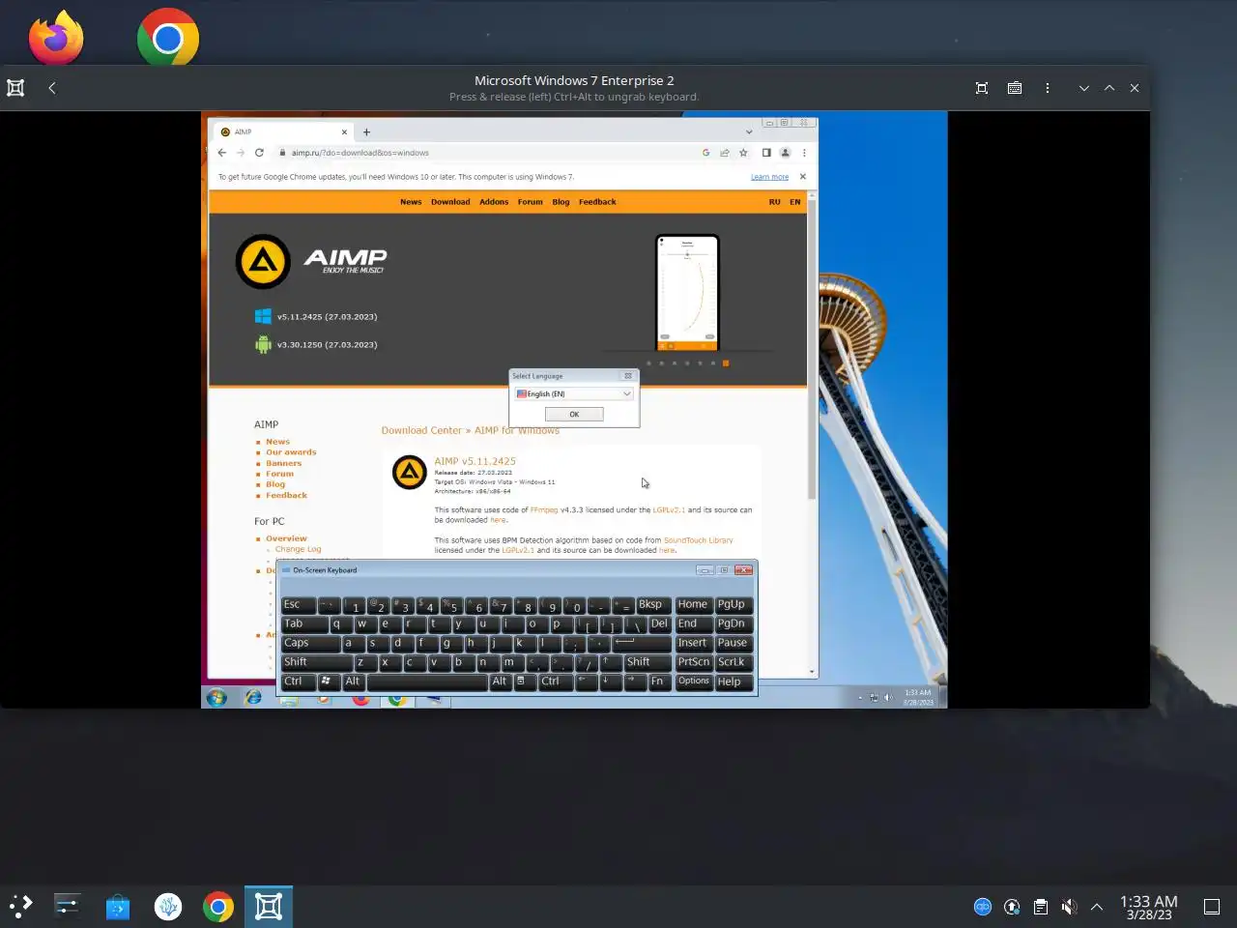Viewport: 1237px width, 928px height.
Task: Click the Boxes back arrow
Action: (x=52, y=88)
